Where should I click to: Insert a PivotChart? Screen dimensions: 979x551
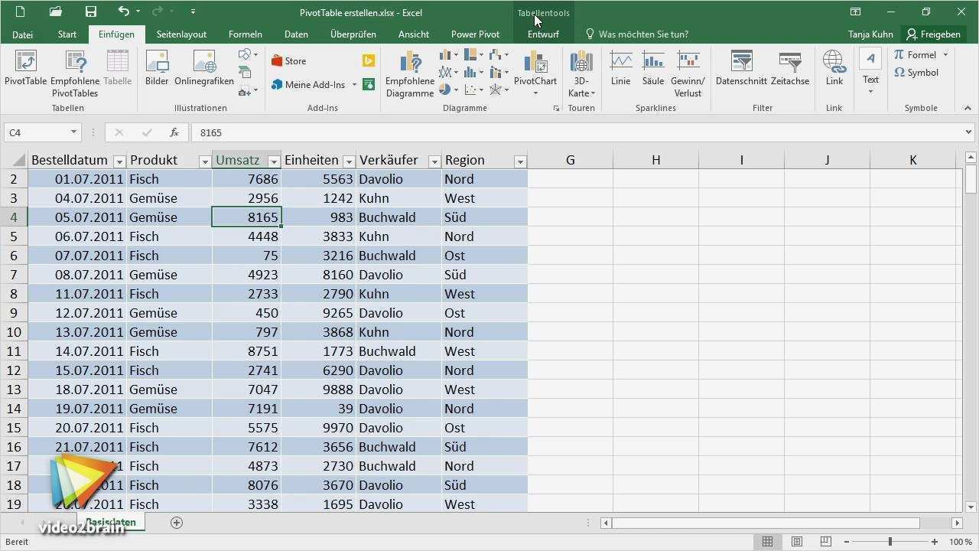[x=535, y=73]
